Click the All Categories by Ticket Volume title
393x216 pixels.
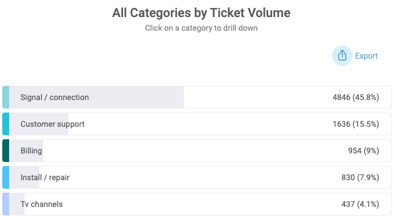(x=201, y=13)
